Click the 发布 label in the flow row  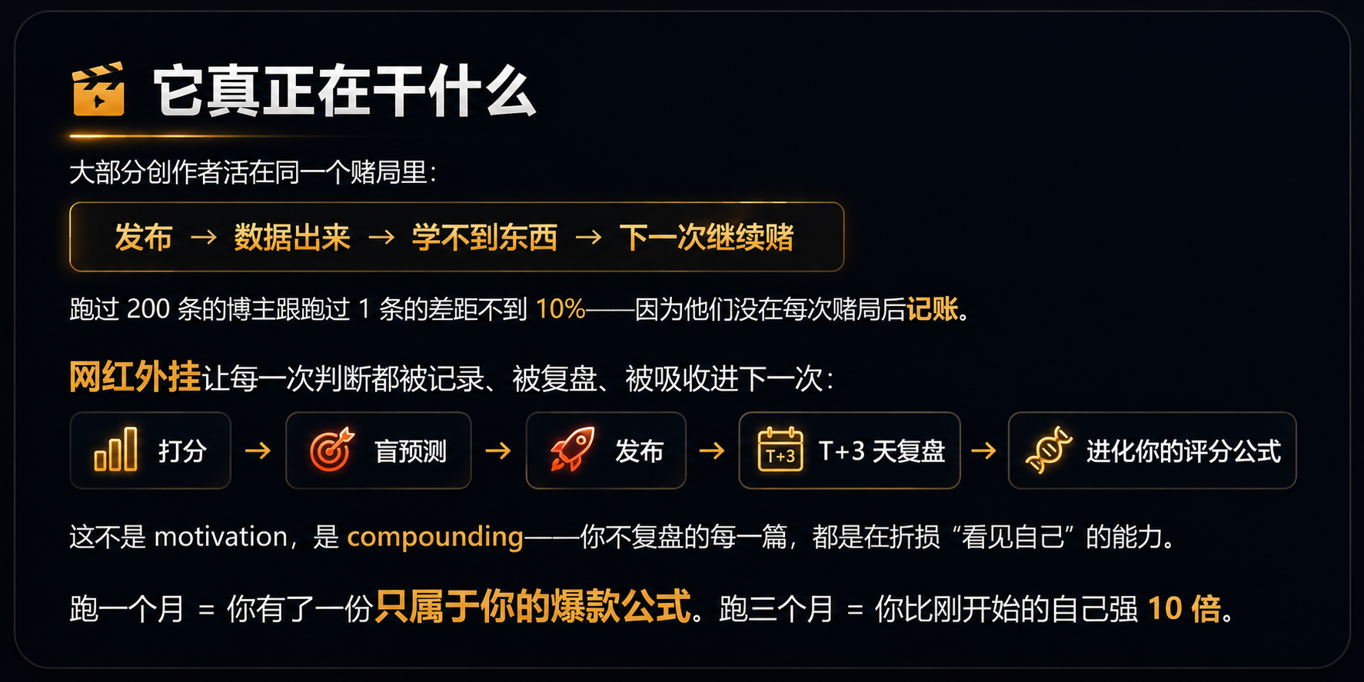coord(639,451)
